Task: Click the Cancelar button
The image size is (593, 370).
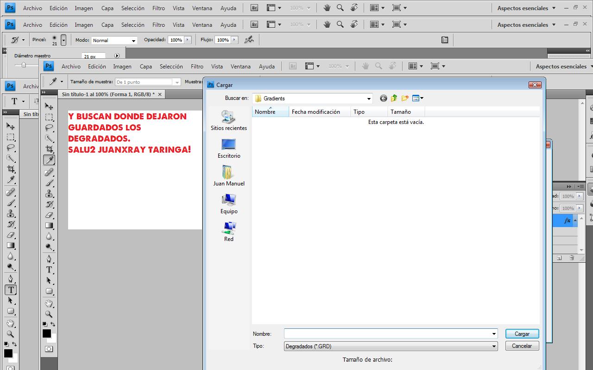Action: tap(522, 346)
